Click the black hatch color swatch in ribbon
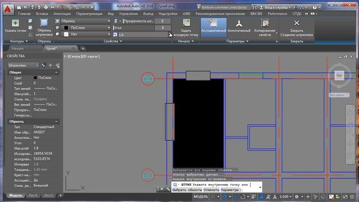Screen dimensions: 359x202 point(66,27)
